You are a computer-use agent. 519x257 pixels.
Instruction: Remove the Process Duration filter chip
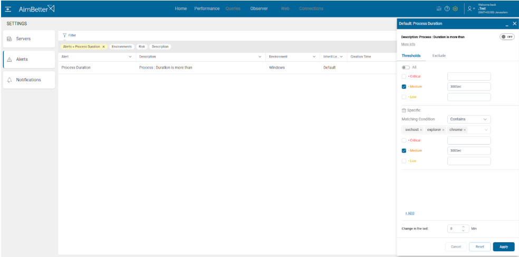click(103, 47)
